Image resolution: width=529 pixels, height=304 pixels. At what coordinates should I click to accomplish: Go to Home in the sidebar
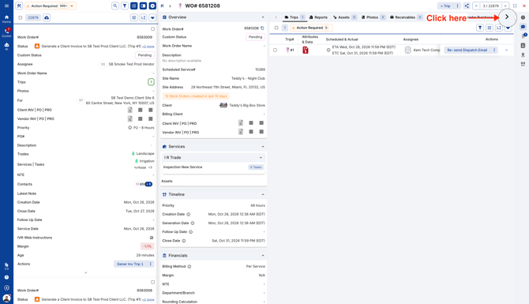(x=6, y=19)
